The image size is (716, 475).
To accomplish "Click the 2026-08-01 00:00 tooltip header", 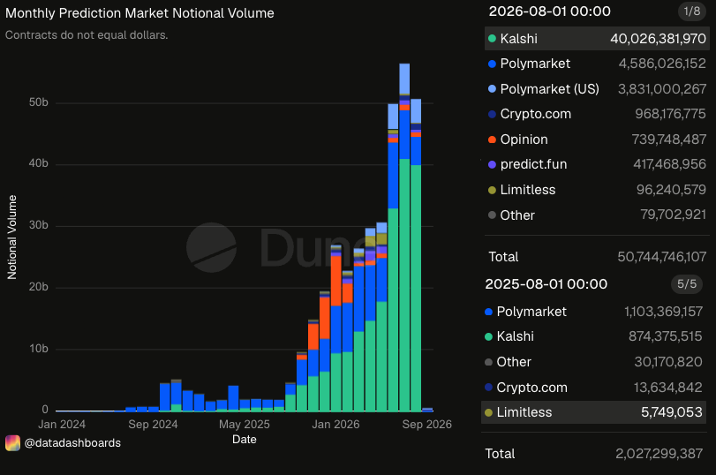I will pos(549,11).
